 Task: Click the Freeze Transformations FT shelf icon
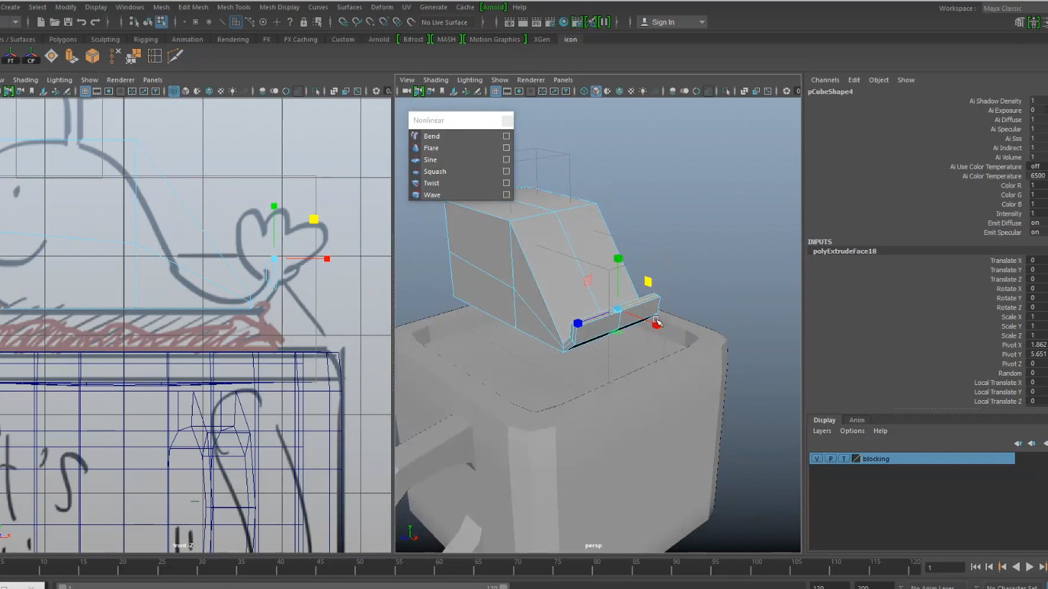[11, 55]
